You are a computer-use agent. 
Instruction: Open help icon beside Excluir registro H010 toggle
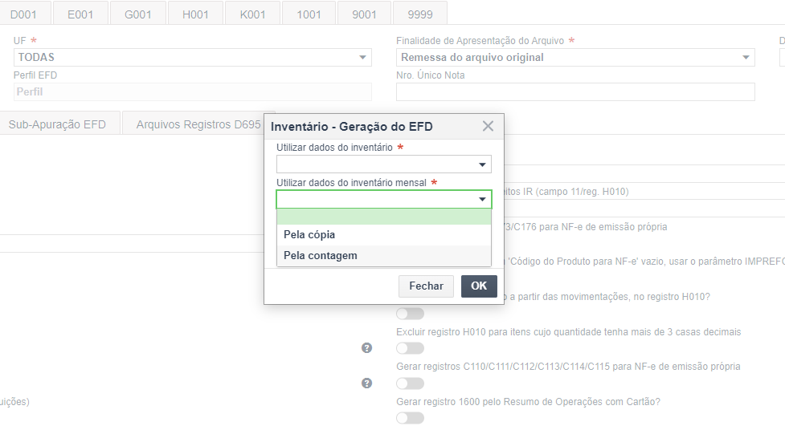pos(367,348)
